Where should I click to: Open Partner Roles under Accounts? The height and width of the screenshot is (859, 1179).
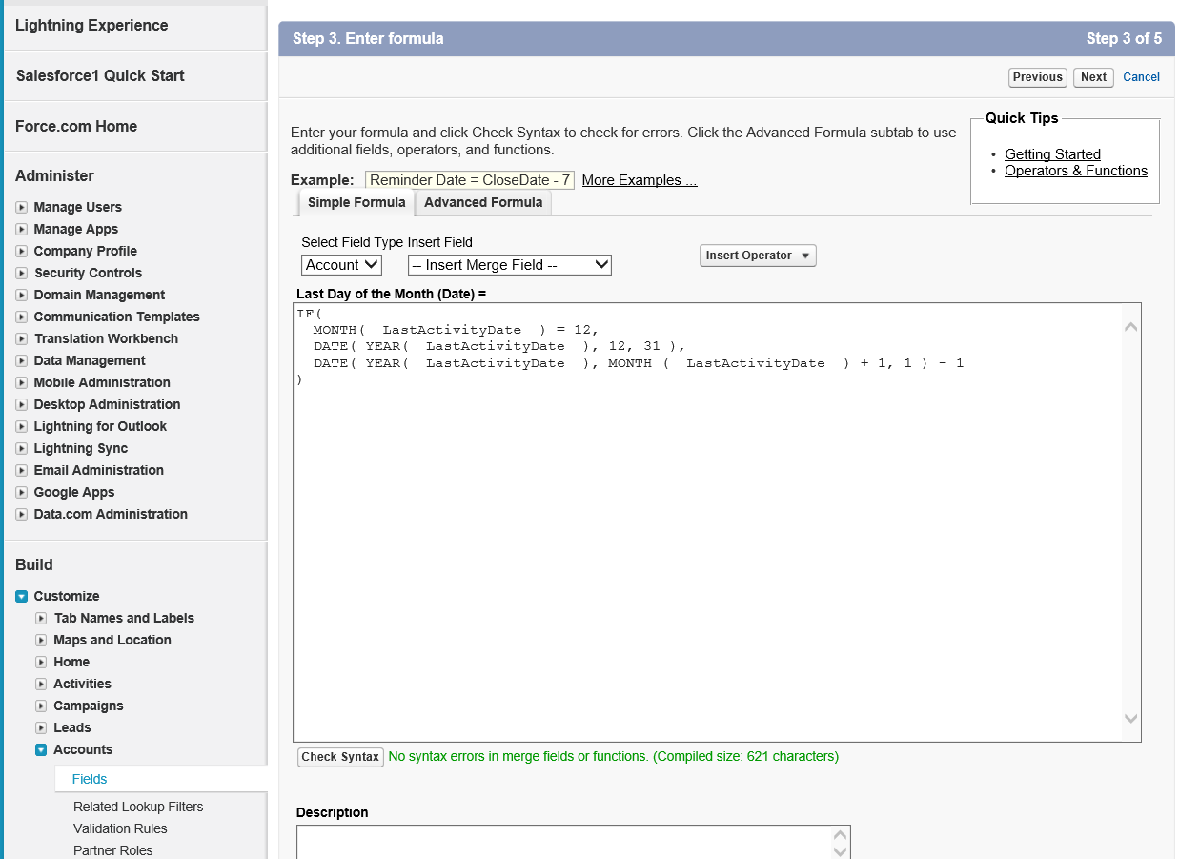pyautogui.click(x=112, y=850)
